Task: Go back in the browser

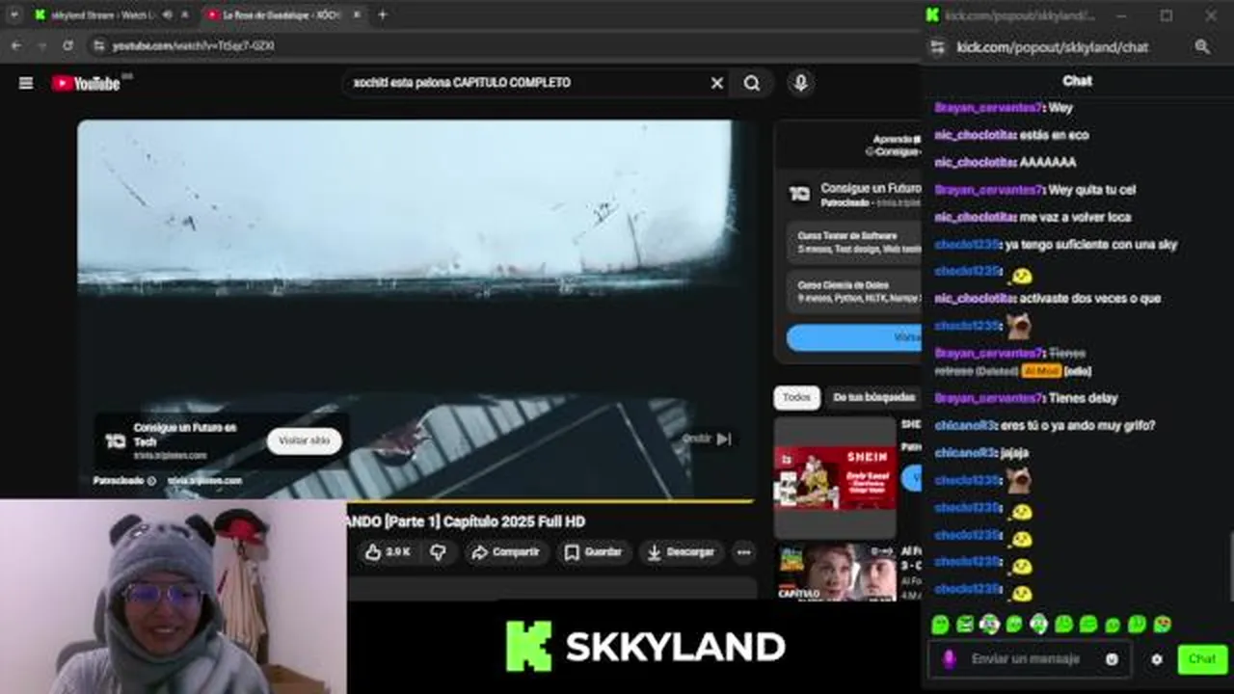Action: click(x=16, y=45)
